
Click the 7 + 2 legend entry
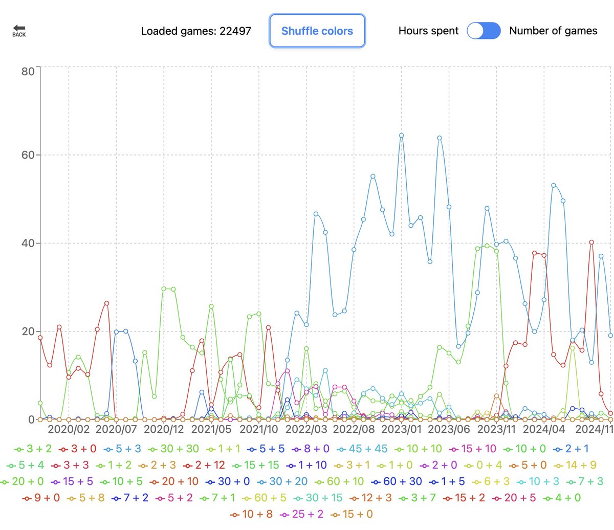click(x=130, y=497)
